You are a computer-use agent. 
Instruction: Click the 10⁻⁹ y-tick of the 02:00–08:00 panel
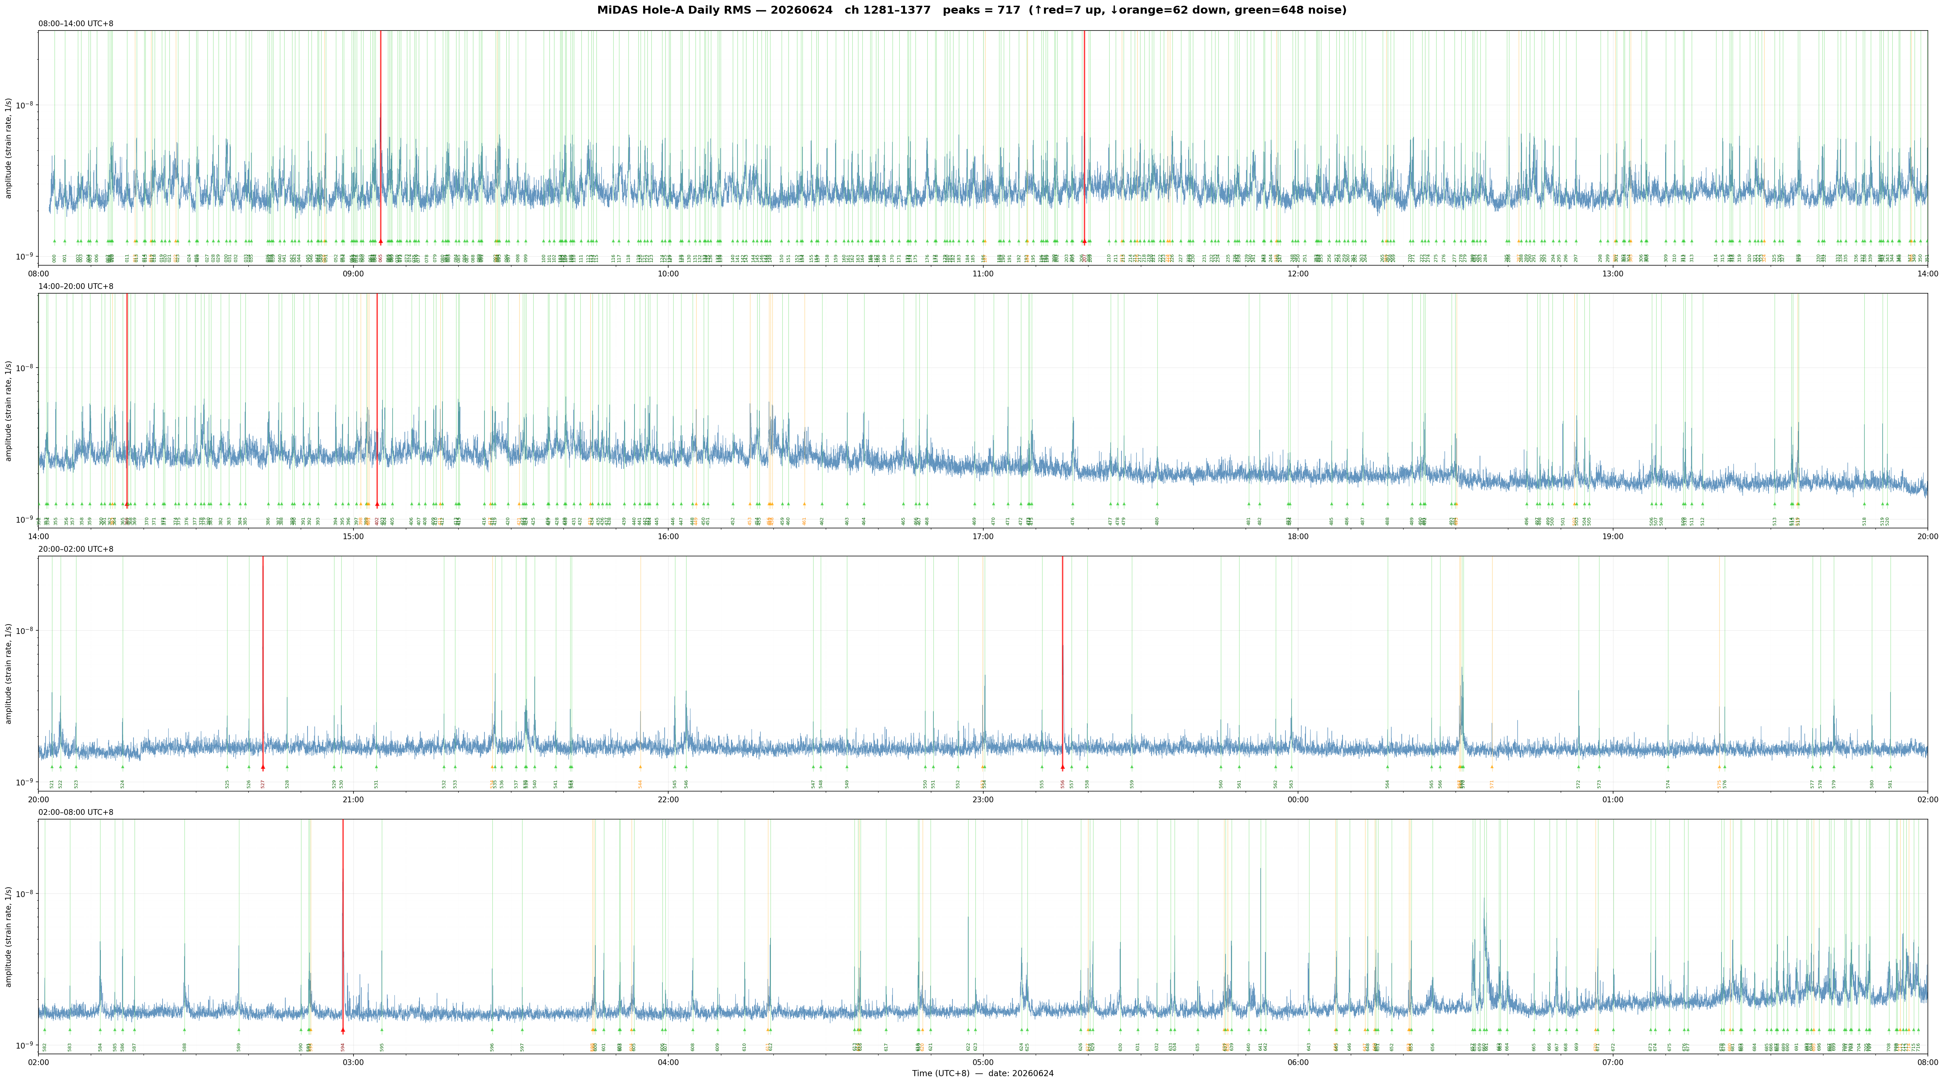[x=25, y=1045]
